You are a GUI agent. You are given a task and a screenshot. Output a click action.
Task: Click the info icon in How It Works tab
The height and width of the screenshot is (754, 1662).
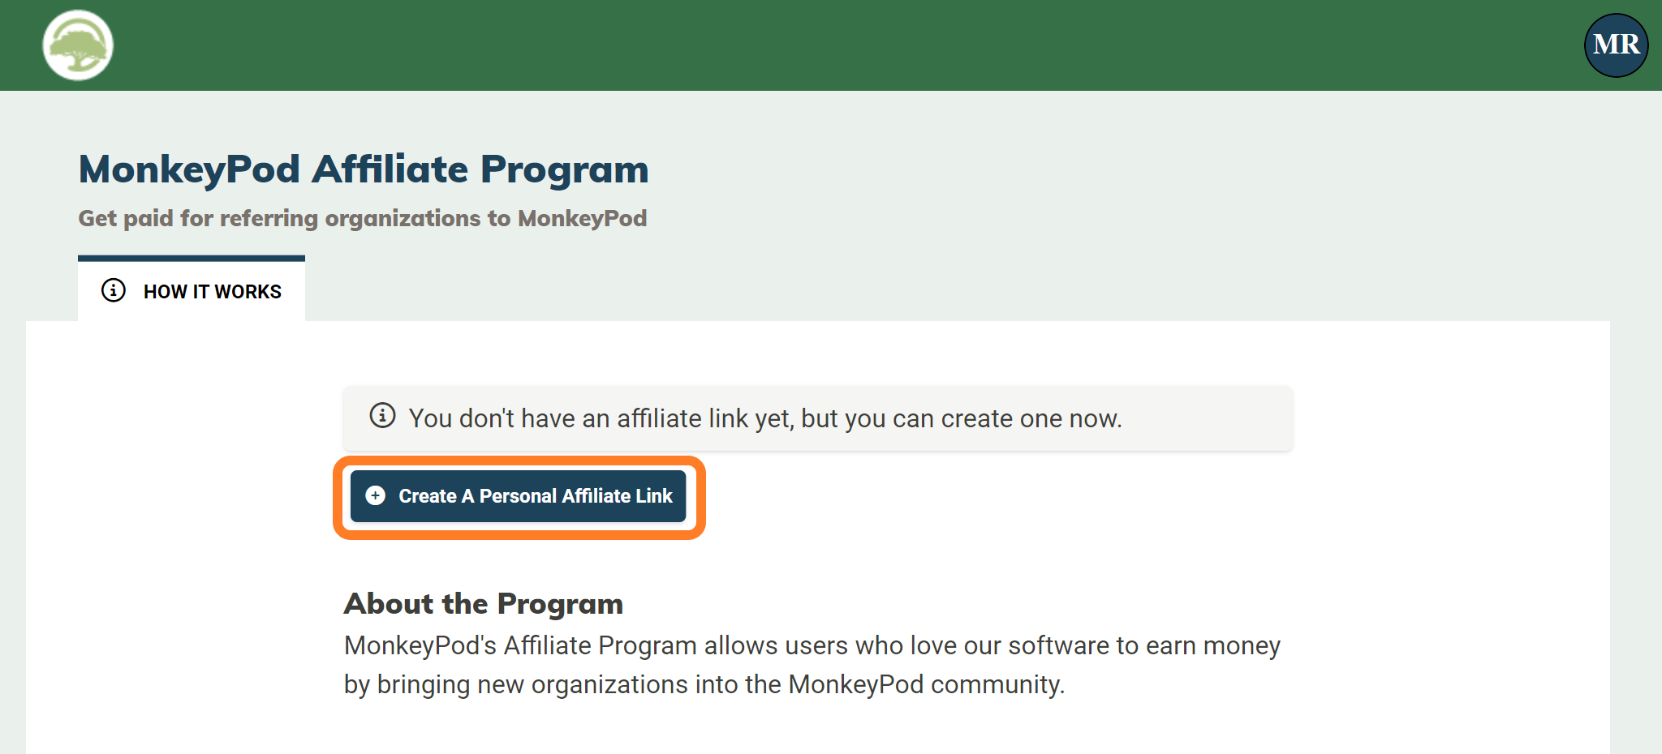point(114,290)
